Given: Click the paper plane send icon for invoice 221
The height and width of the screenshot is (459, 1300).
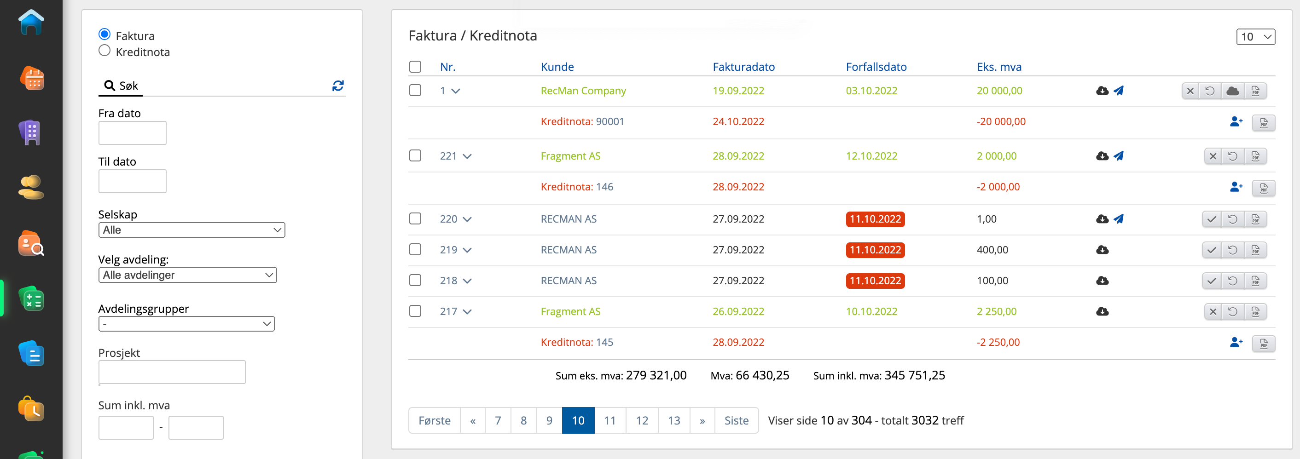Looking at the screenshot, I should (1118, 156).
